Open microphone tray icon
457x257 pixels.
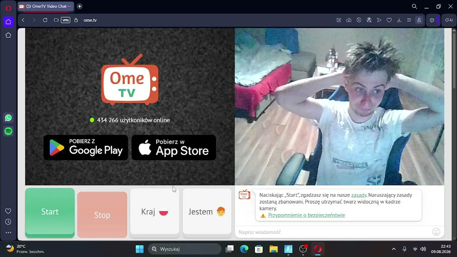[405, 249]
